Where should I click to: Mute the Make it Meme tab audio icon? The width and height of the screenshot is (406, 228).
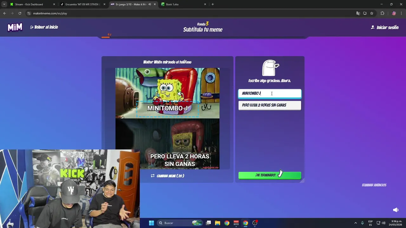(x=149, y=4)
